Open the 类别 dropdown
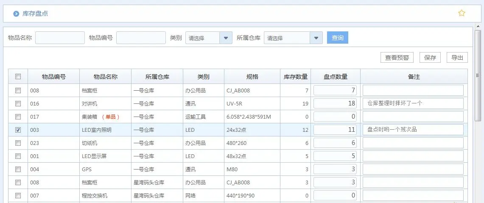 (x=226, y=38)
